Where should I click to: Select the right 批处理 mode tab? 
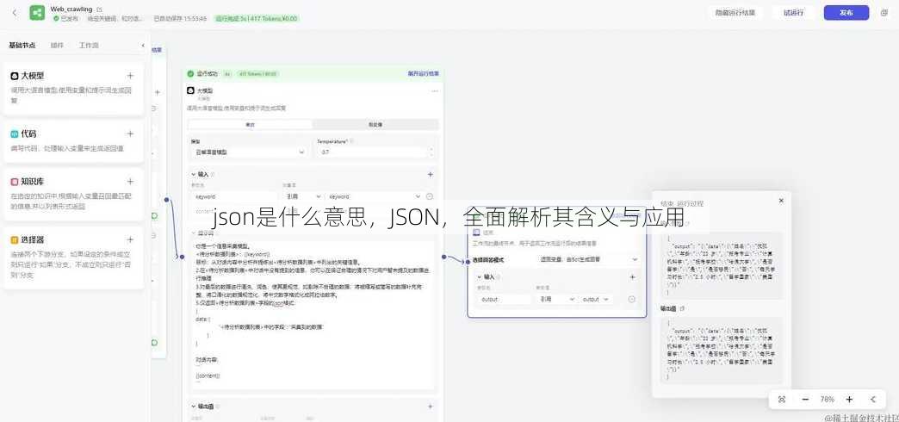[x=375, y=124]
